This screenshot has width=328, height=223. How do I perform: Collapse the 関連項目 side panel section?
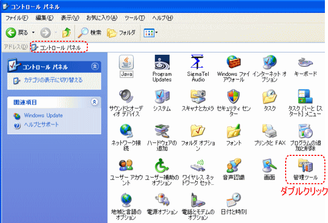click(94, 102)
